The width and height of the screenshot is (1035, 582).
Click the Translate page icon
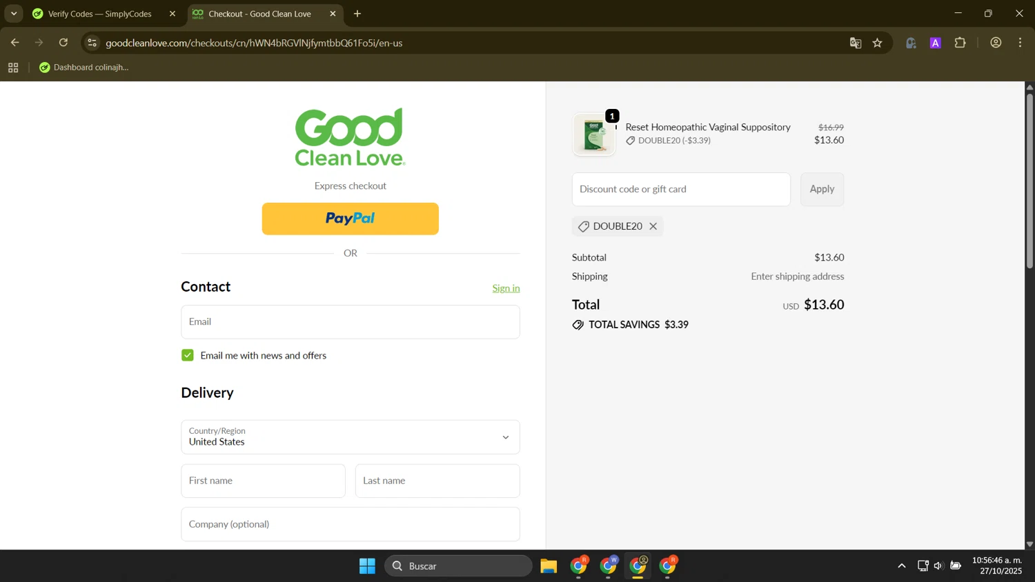click(856, 43)
